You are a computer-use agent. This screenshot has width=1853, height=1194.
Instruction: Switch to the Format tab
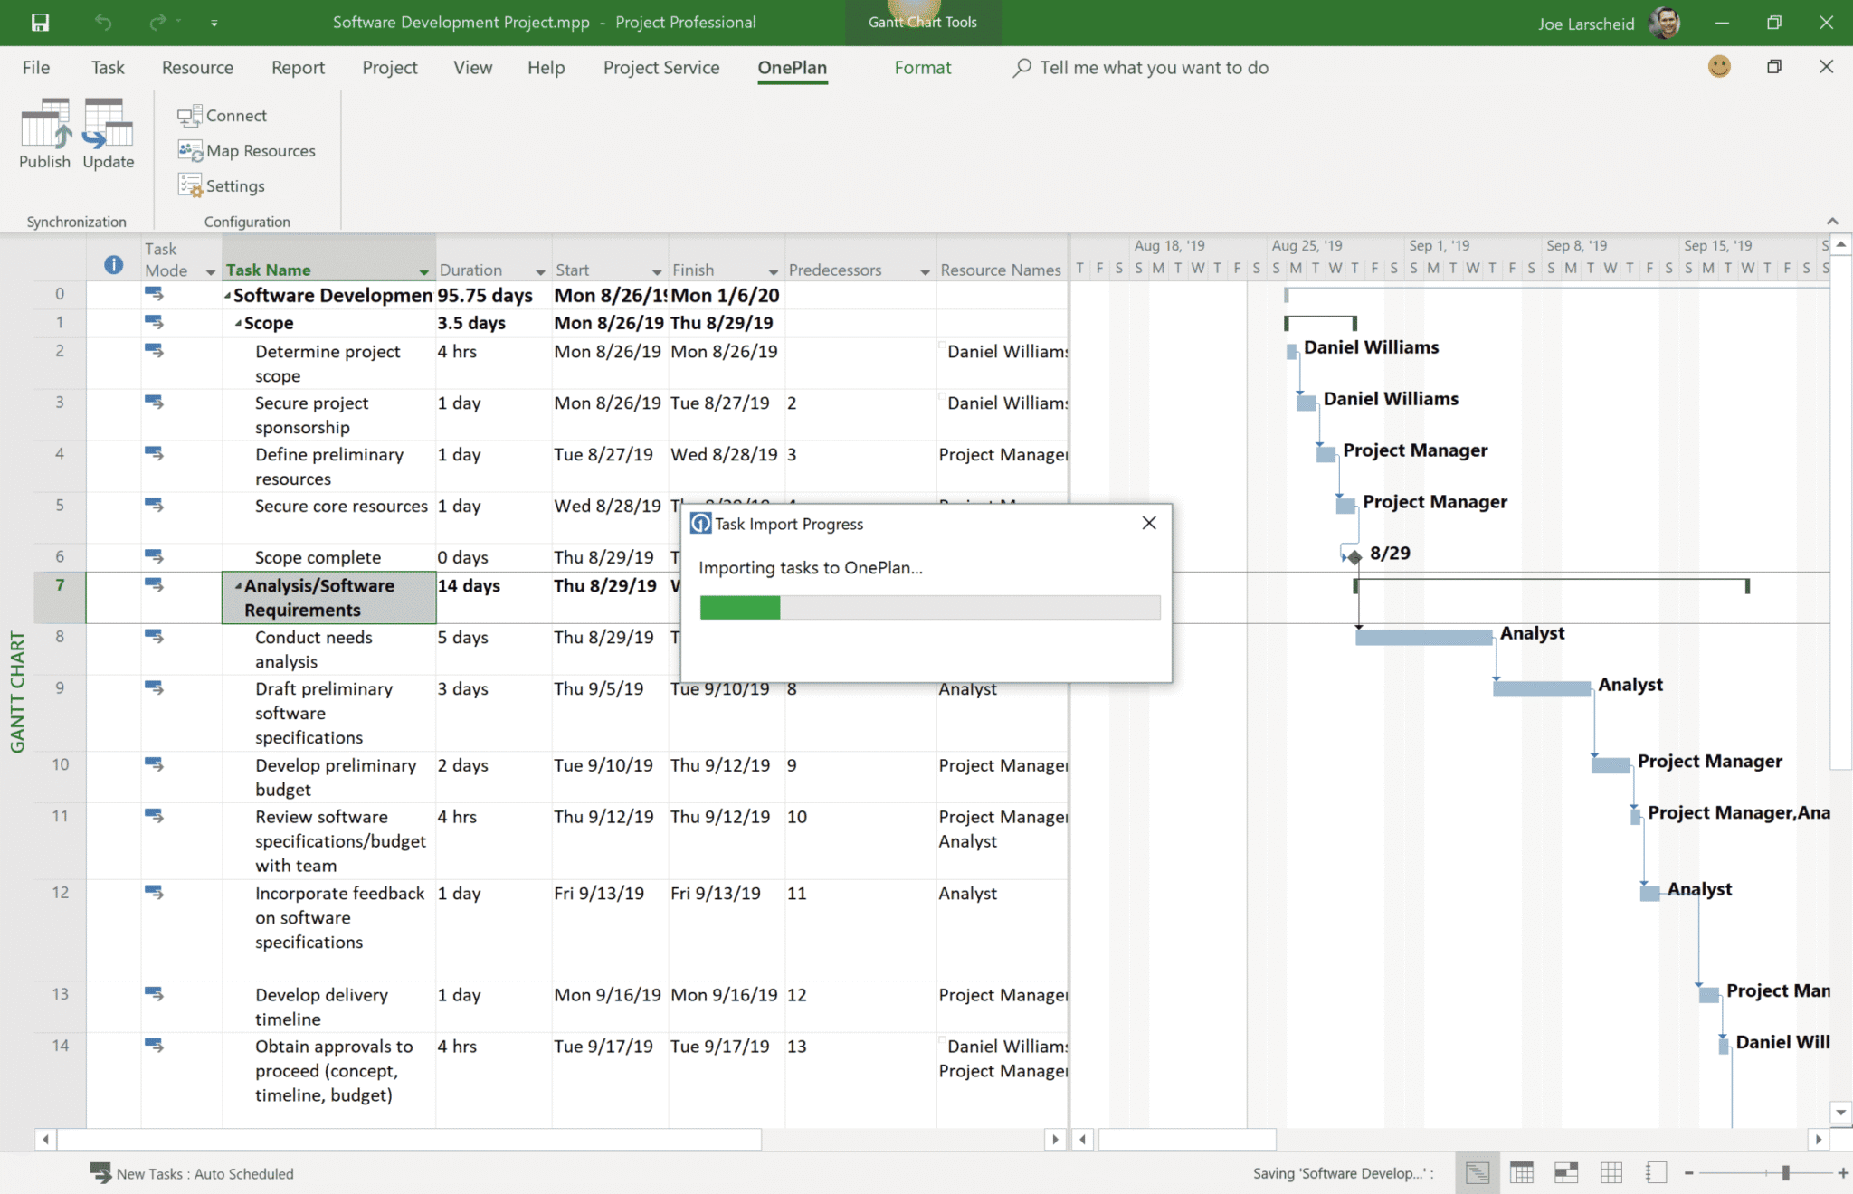[x=922, y=68]
